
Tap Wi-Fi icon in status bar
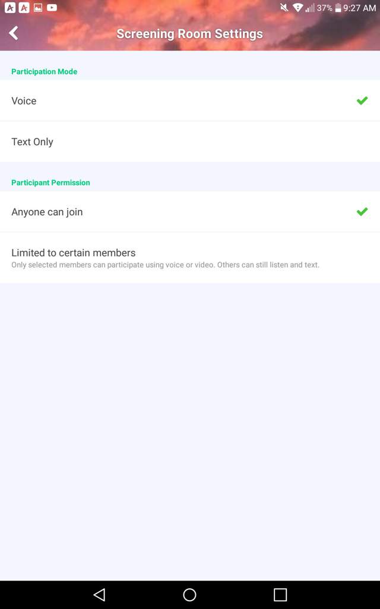tap(298, 7)
